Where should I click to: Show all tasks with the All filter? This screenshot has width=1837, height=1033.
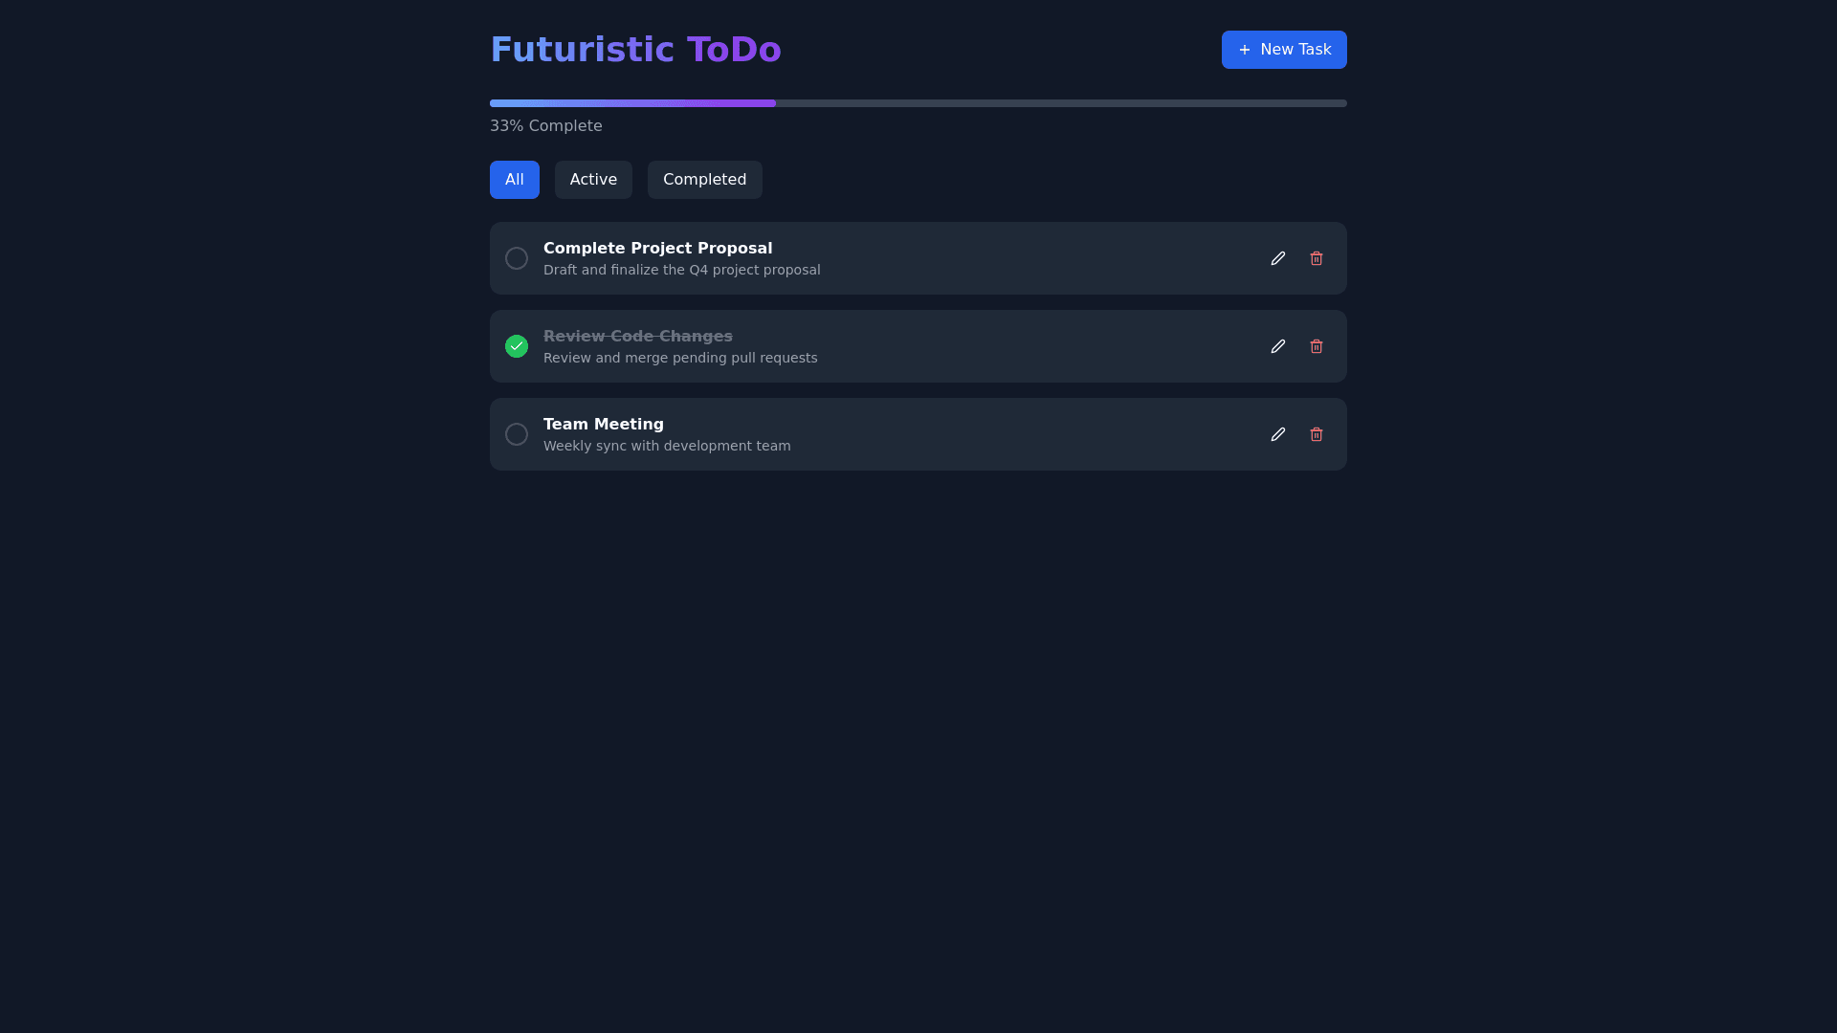[514, 180]
